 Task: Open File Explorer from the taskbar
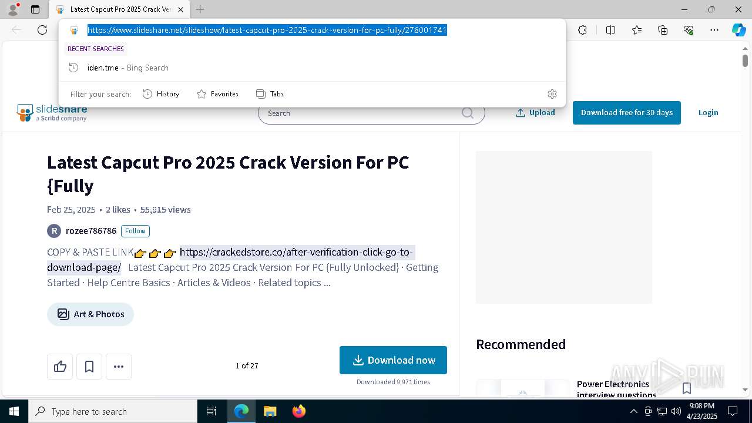pyautogui.click(x=270, y=411)
